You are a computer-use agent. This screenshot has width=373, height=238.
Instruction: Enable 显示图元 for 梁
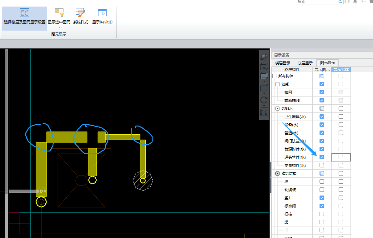point(322,222)
